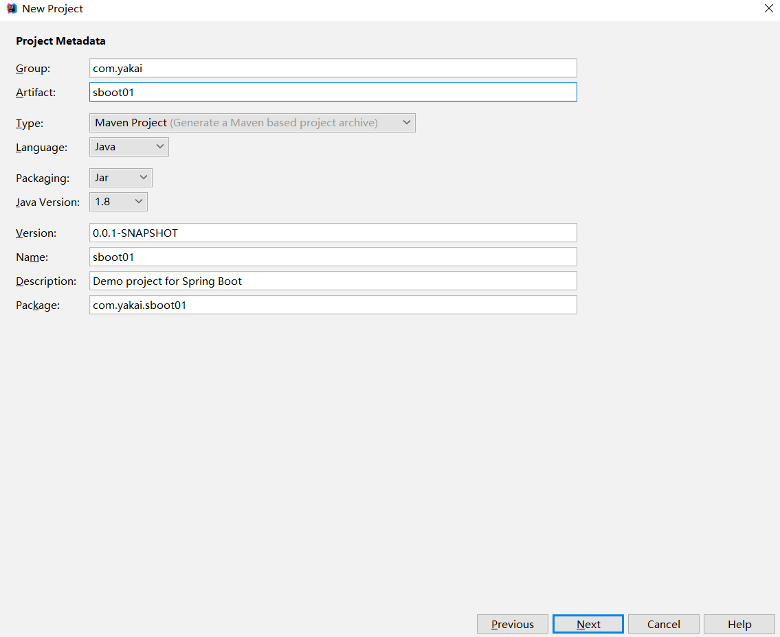
Task: Click the Java Version label text
Action: pos(47,202)
